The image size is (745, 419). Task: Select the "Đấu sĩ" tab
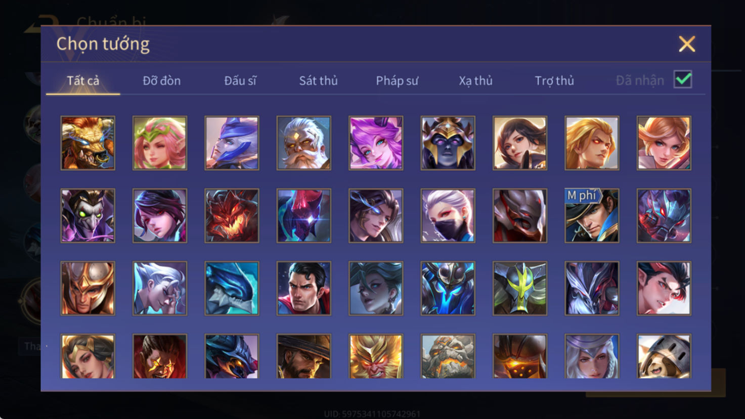pyautogui.click(x=240, y=80)
